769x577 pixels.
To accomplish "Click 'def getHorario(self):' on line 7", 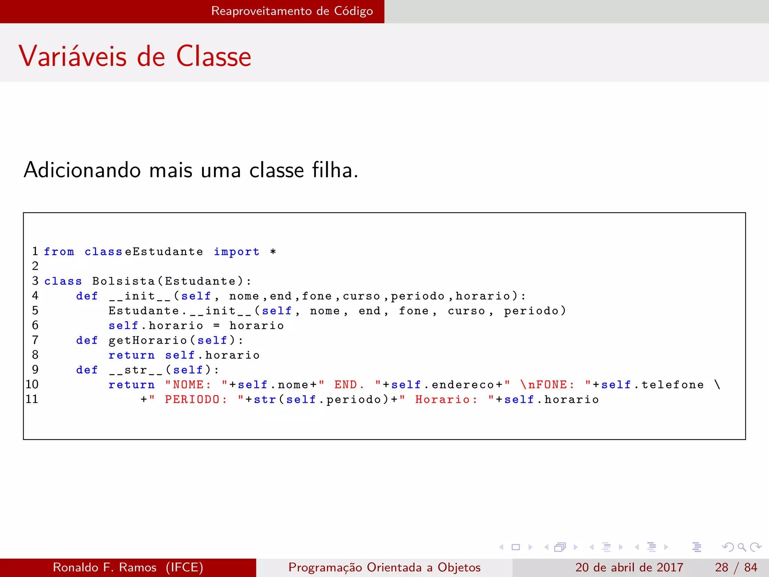I will tap(160, 340).
